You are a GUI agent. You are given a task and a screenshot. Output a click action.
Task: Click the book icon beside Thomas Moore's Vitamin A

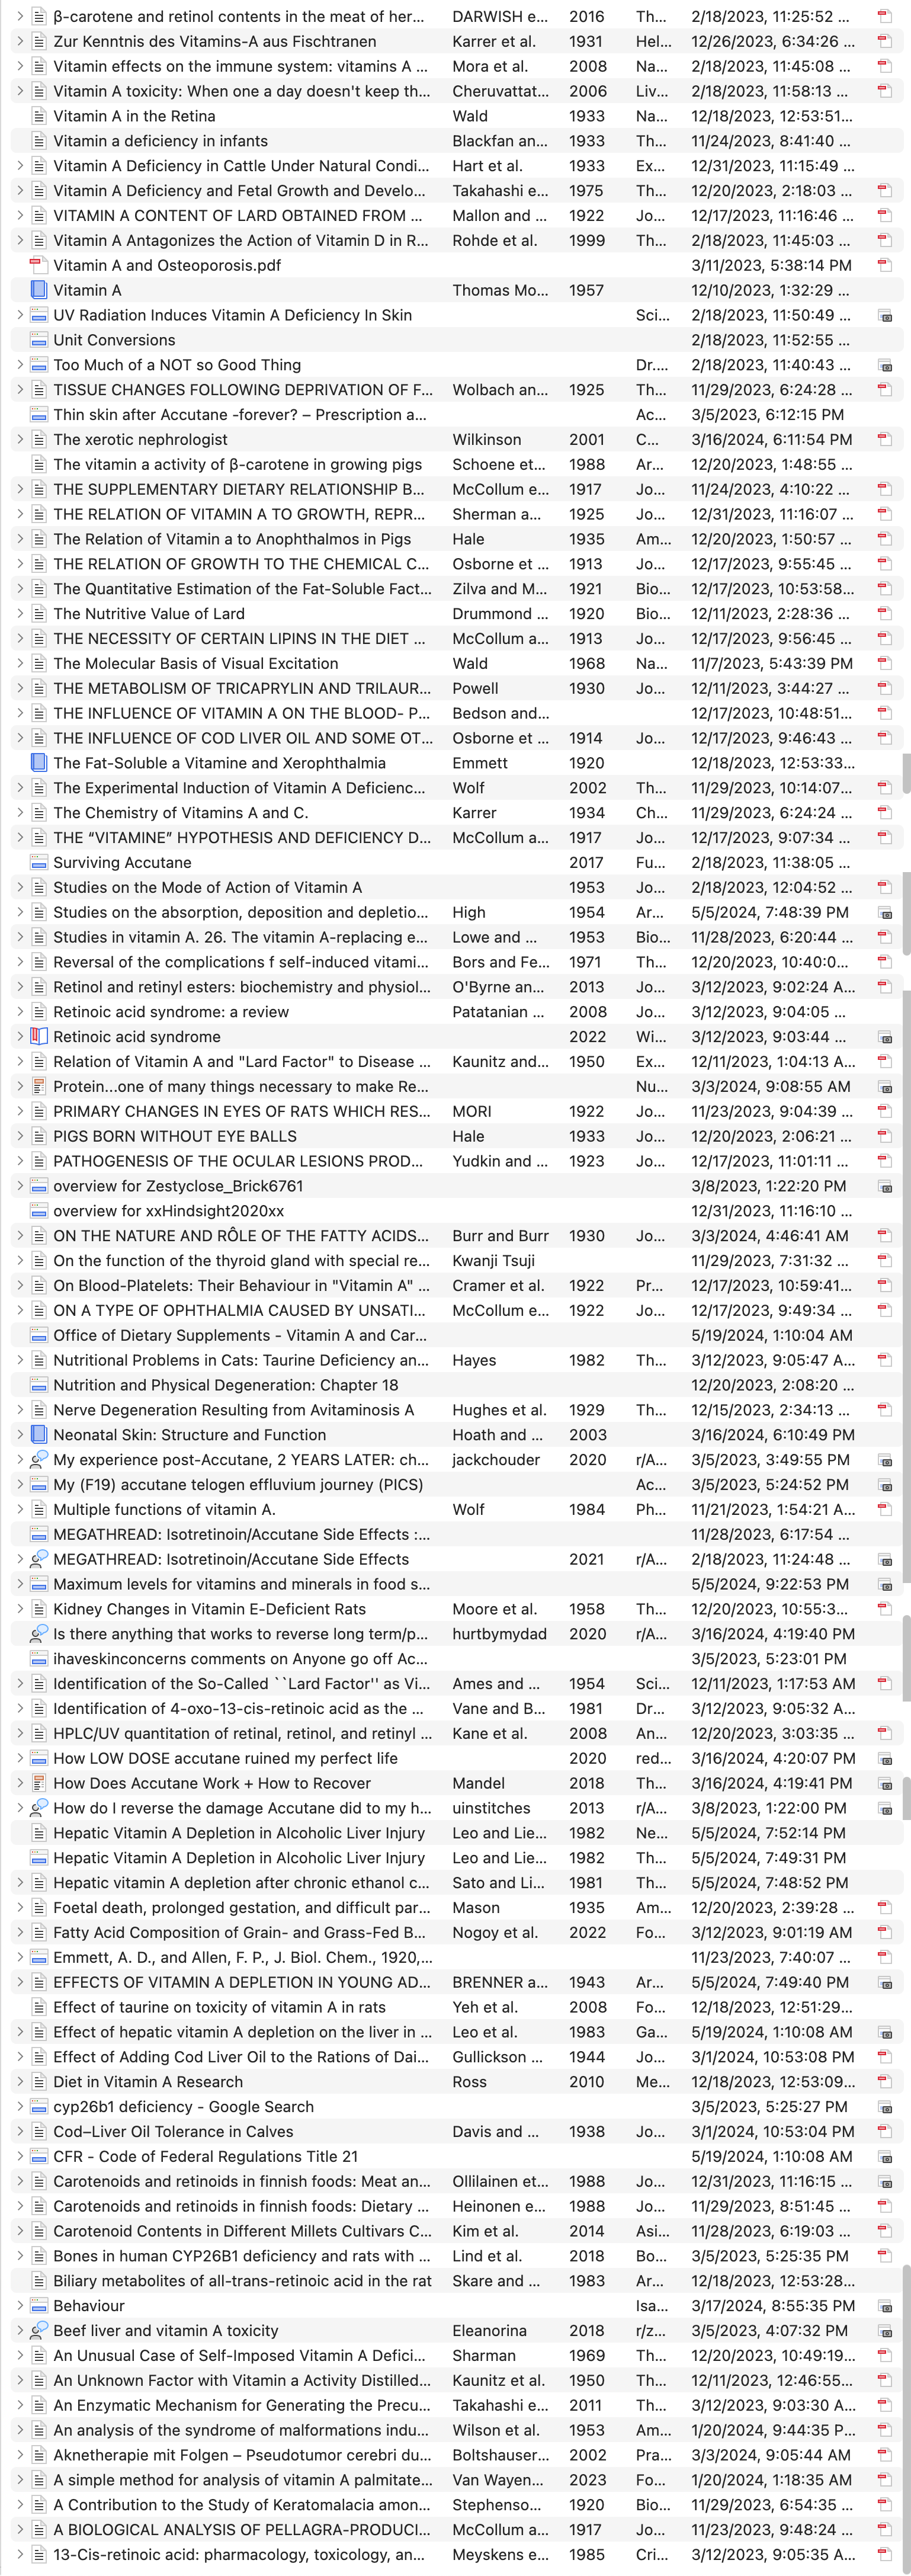click(39, 290)
